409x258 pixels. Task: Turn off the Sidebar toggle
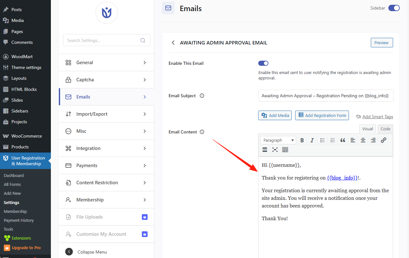click(x=394, y=8)
